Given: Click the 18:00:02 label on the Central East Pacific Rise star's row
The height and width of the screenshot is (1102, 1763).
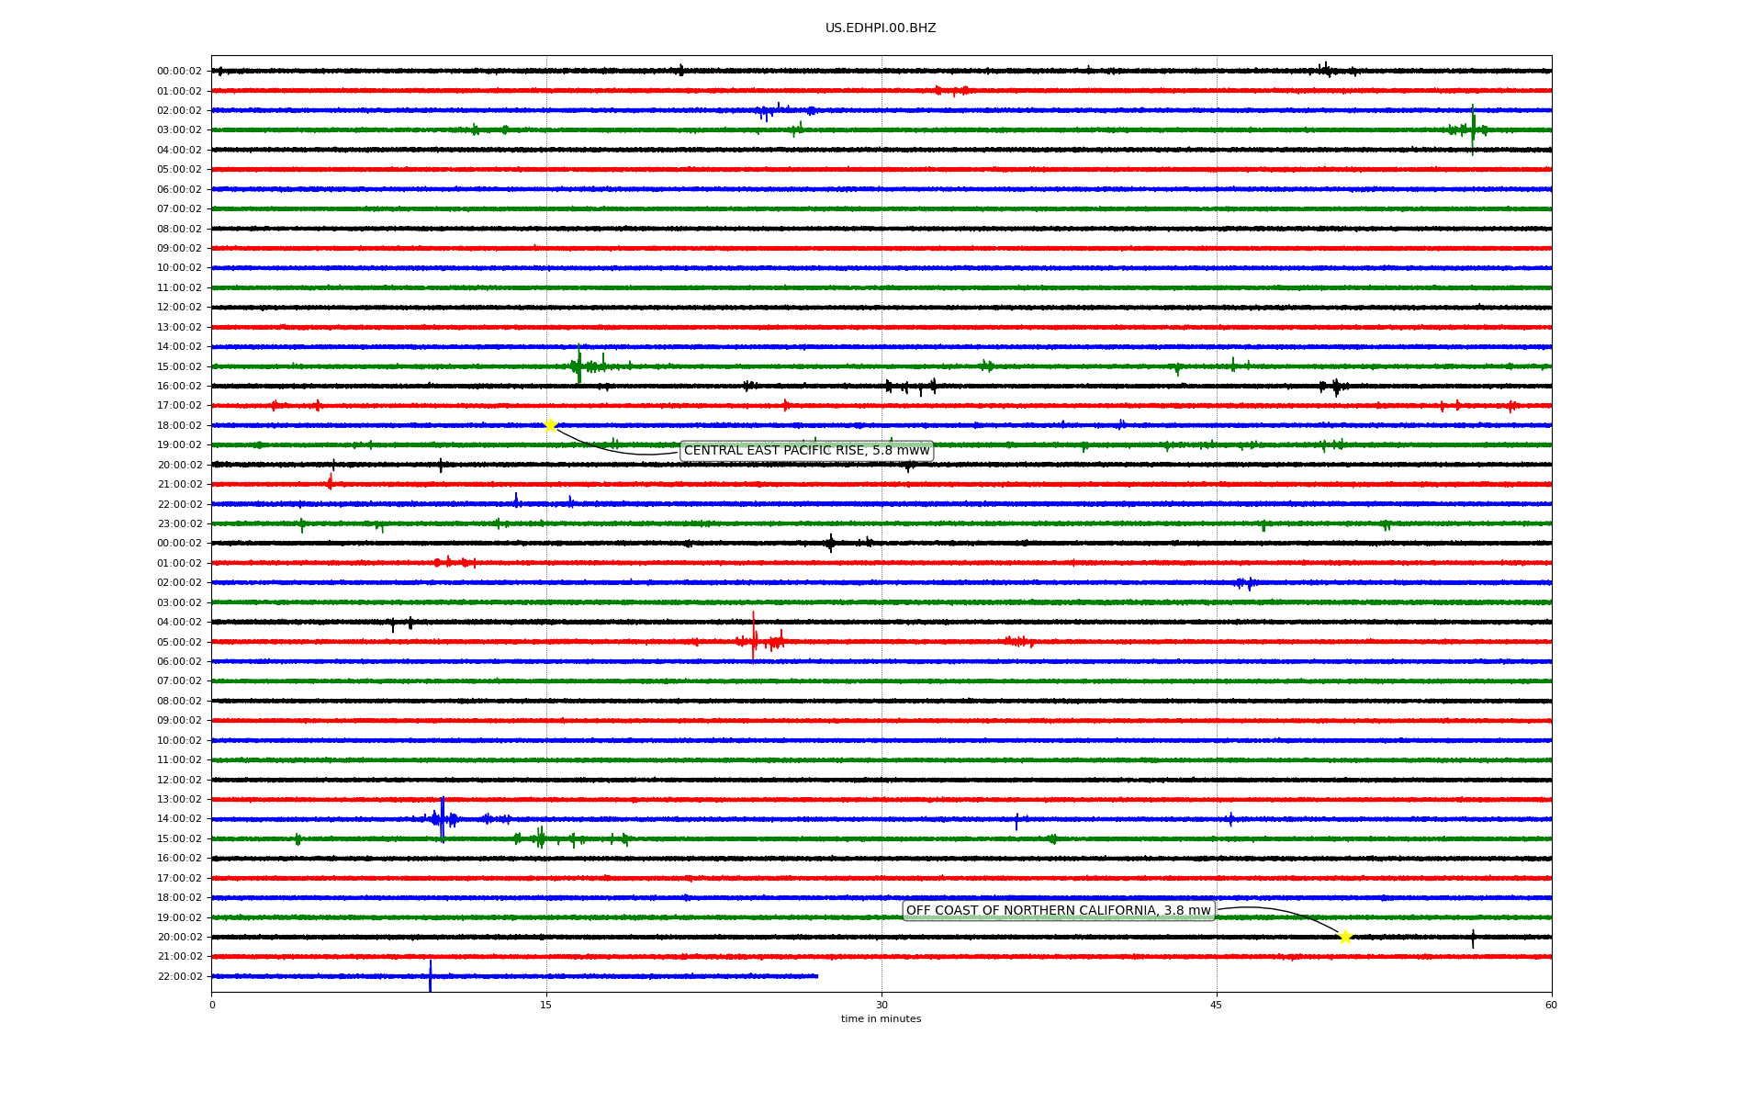Looking at the screenshot, I should (179, 425).
